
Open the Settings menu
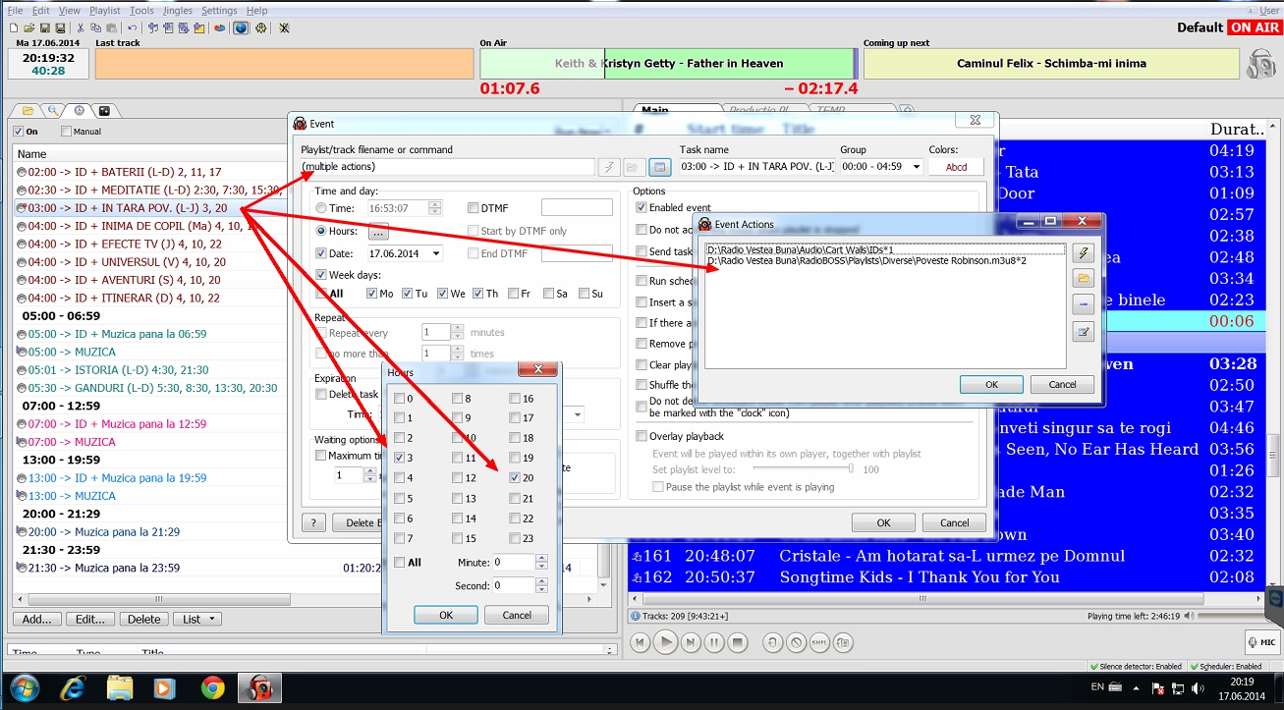click(219, 11)
